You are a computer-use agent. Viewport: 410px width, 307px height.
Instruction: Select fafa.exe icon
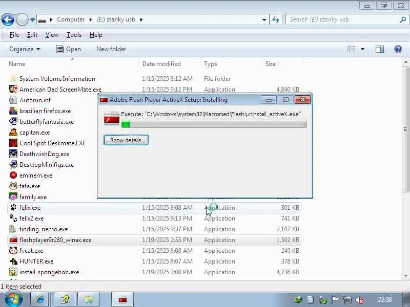click(13, 186)
